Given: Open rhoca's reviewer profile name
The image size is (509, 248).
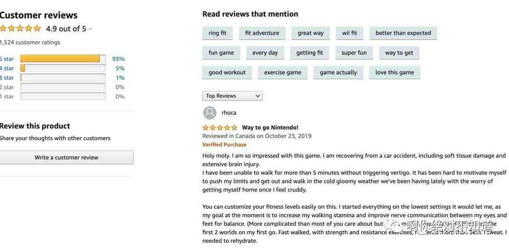Looking at the screenshot, I should 229,113.
